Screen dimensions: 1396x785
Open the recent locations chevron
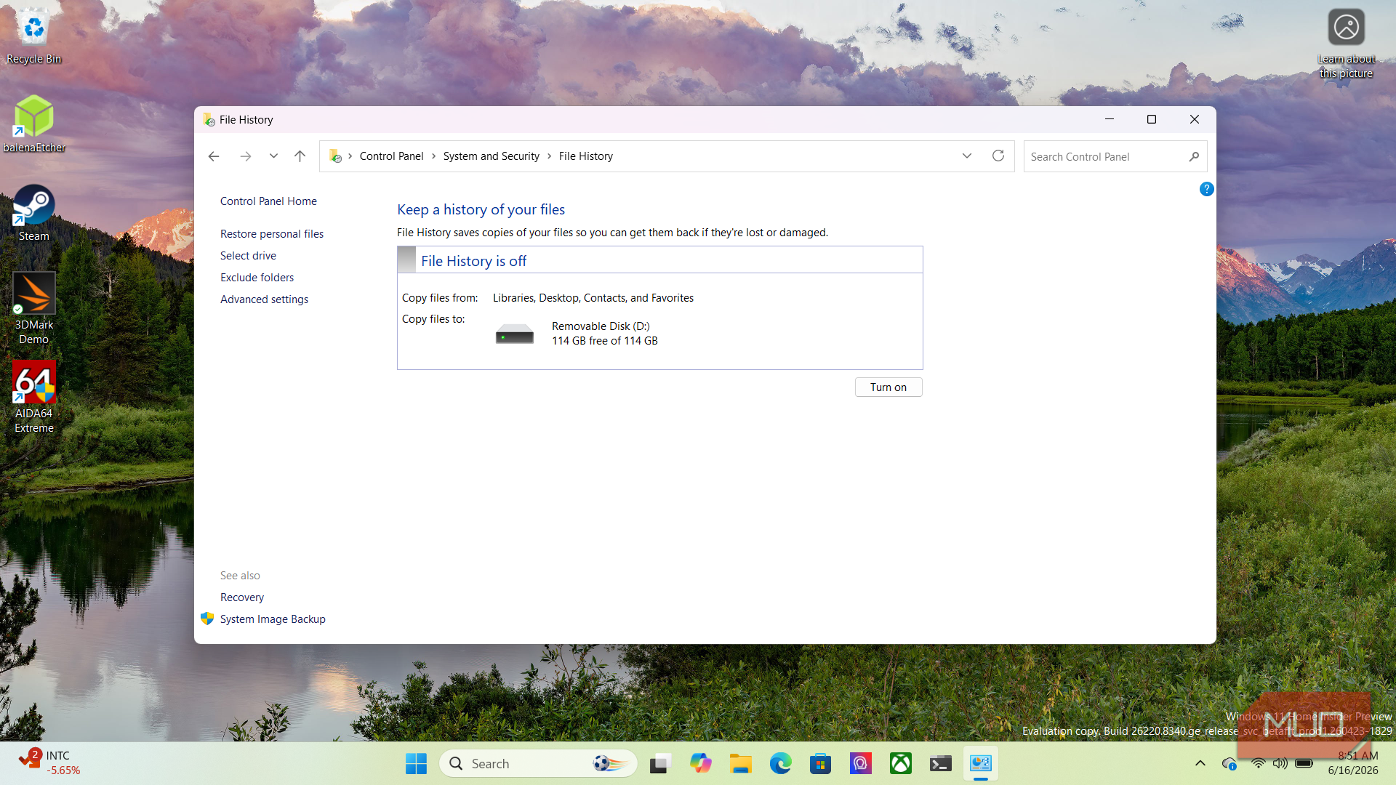pos(273,156)
